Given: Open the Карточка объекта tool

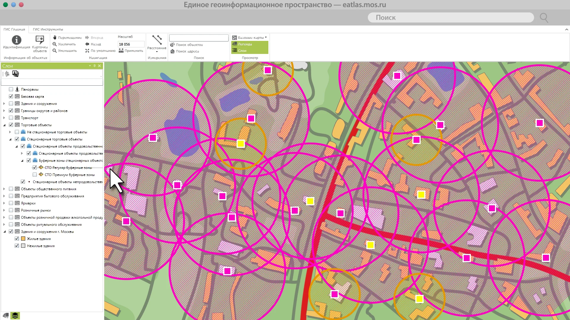Looking at the screenshot, I should [x=40, y=44].
